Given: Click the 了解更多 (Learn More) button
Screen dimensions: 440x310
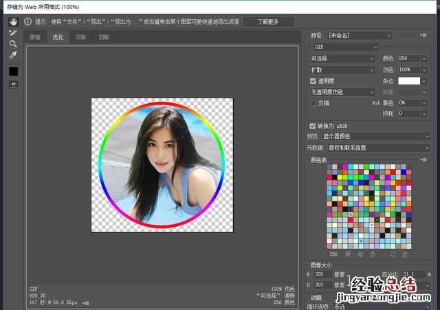Looking at the screenshot, I should pyautogui.click(x=268, y=22).
